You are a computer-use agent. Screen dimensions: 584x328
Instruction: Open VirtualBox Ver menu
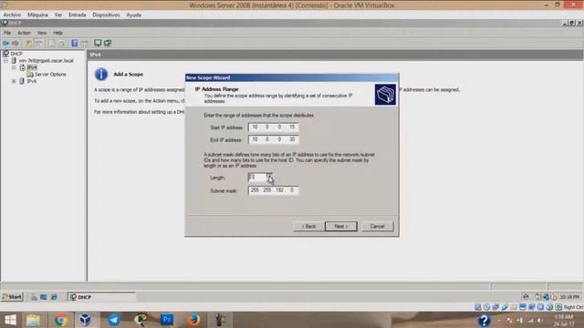point(58,15)
